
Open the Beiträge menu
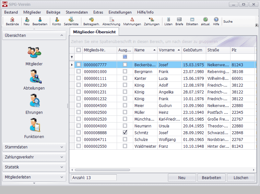tap(53, 12)
